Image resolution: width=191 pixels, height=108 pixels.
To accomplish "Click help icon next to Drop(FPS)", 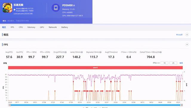I will [66, 52].
